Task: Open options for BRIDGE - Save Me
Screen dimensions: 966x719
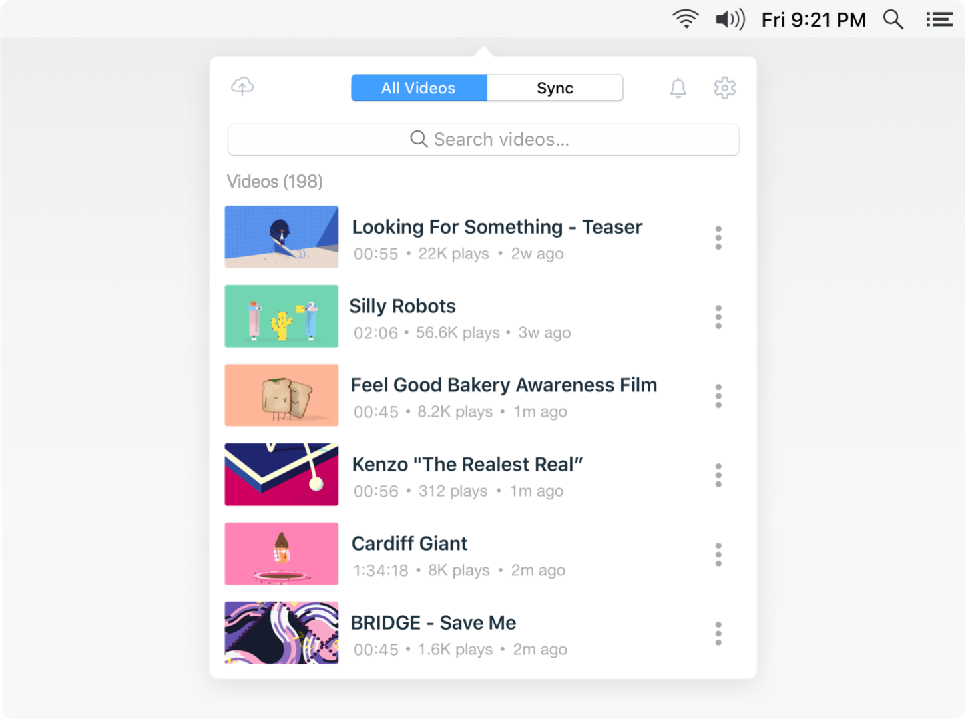Action: [x=718, y=634]
